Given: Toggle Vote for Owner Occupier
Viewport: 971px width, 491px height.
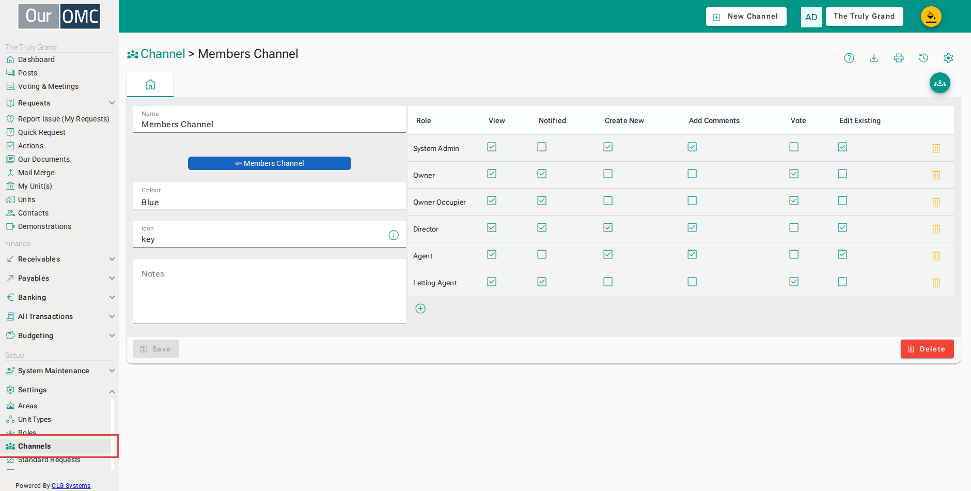Looking at the screenshot, I should click(794, 201).
